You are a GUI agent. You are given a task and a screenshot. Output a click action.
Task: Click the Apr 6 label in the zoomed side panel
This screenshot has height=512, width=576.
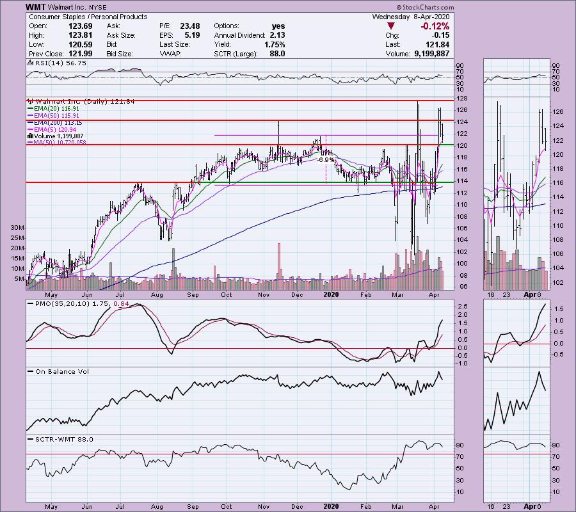click(532, 294)
